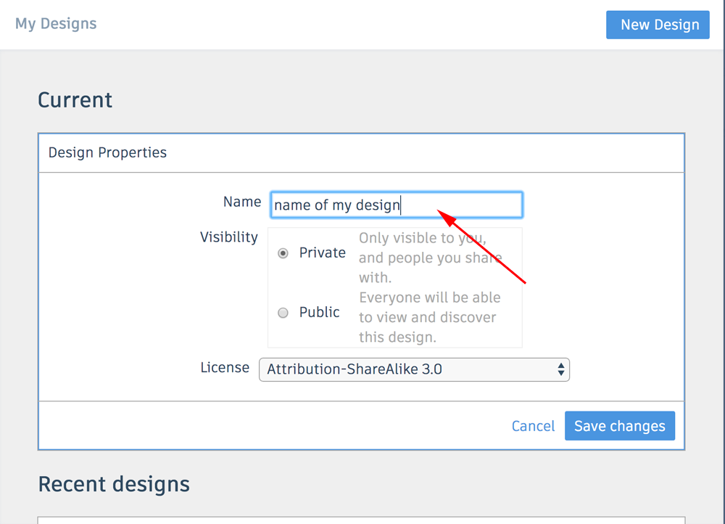Image resolution: width=725 pixels, height=524 pixels.
Task: Select the Public visibility radio button
Action: click(x=283, y=313)
